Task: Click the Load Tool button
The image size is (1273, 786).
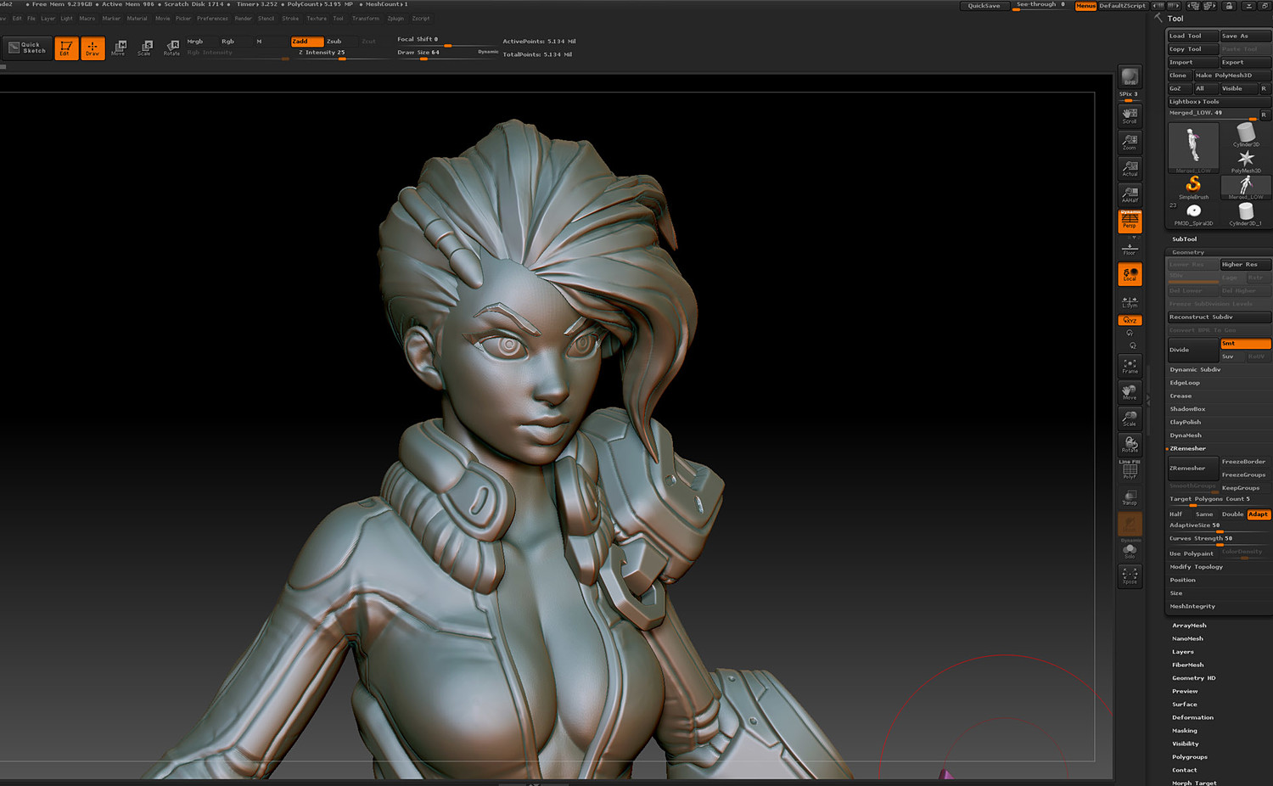Action: point(1193,36)
